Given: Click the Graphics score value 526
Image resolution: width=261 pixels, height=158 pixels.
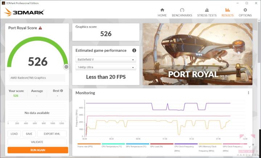Looking at the screenshot, I should [x=106, y=34].
